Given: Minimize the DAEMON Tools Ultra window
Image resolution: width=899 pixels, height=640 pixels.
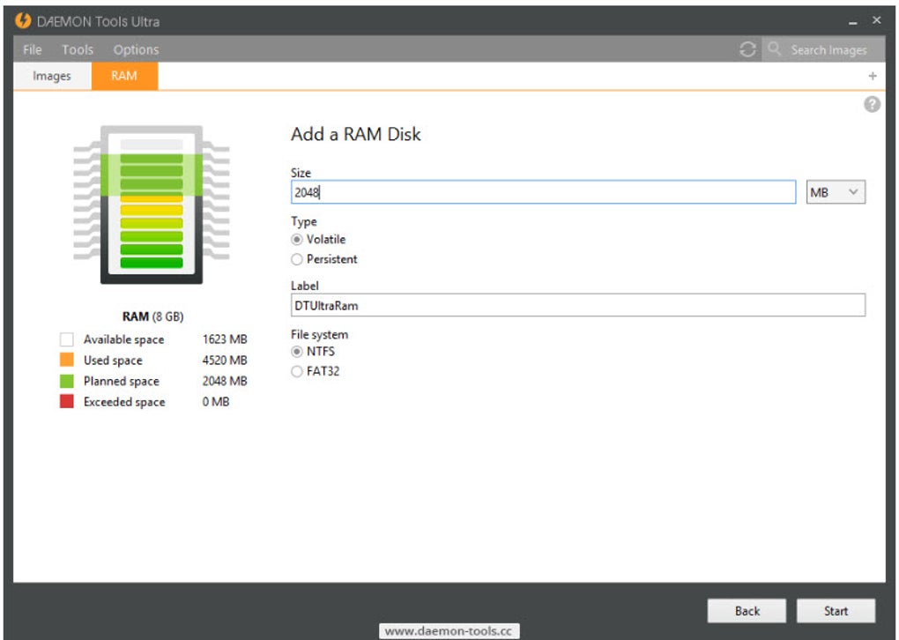Looking at the screenshot, I should coord(852,22).
